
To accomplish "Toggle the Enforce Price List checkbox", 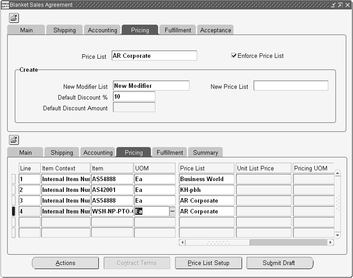I will click(234, 56).
